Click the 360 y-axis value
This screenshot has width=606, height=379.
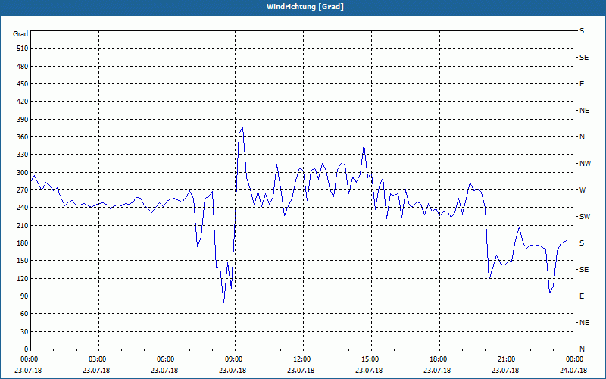[x=23, y=137]
